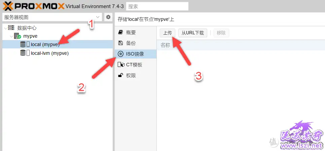Focus the 搜索 search field
Screen dimensions: 325x151
click(x=157, y=6)
